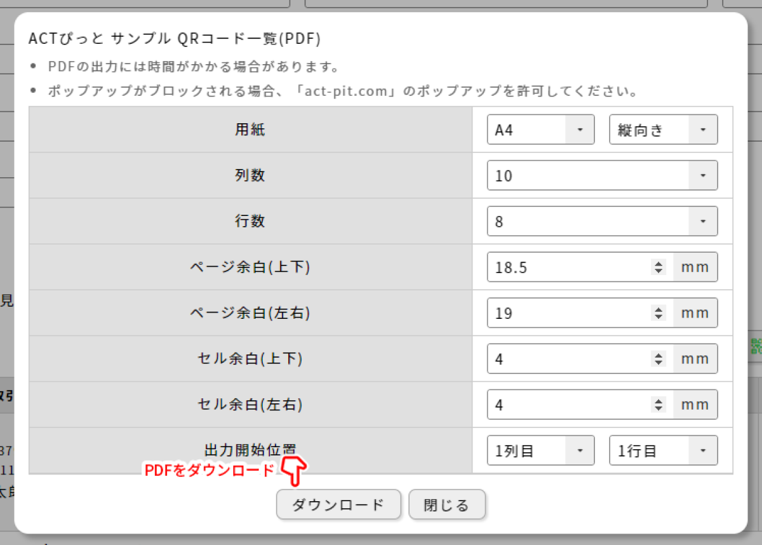This screenshot has width=762, height=545.
Task: Decrease ページ余白(上下) with the down arrow
Action: [658, 271]
